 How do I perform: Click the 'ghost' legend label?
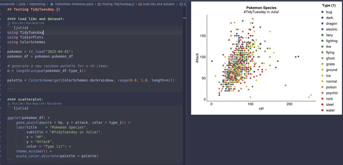330,58
